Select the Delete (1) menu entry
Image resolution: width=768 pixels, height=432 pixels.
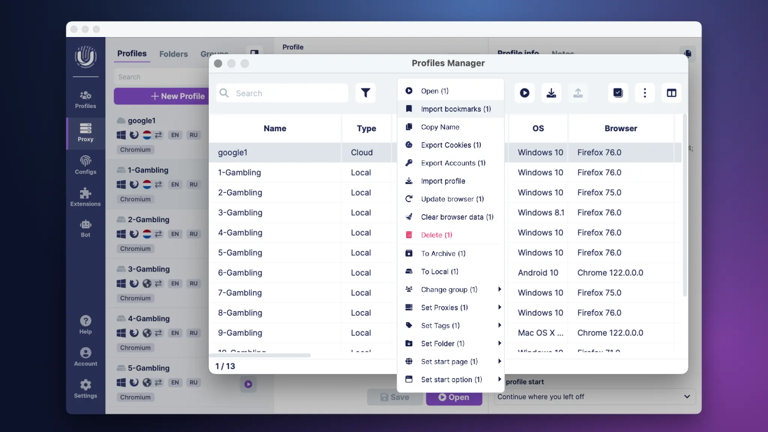436,235
